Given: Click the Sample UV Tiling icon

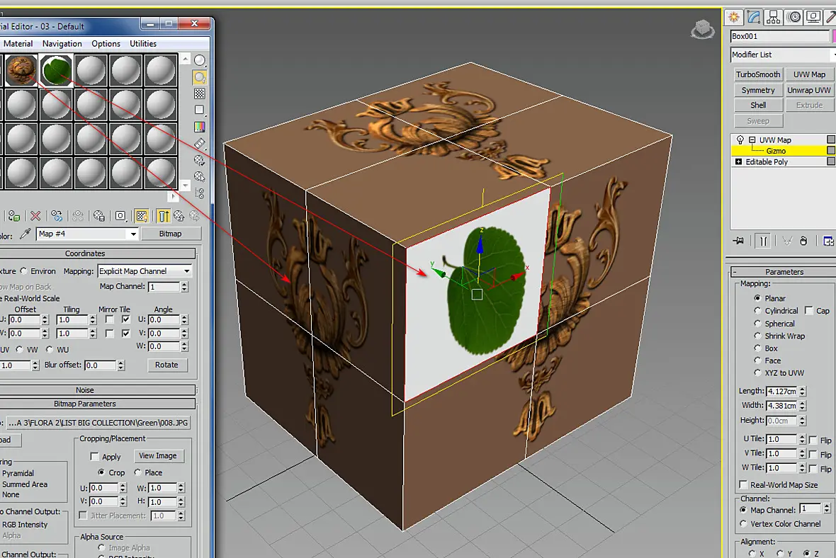Looking at the screenshot, I should (199, 110).
